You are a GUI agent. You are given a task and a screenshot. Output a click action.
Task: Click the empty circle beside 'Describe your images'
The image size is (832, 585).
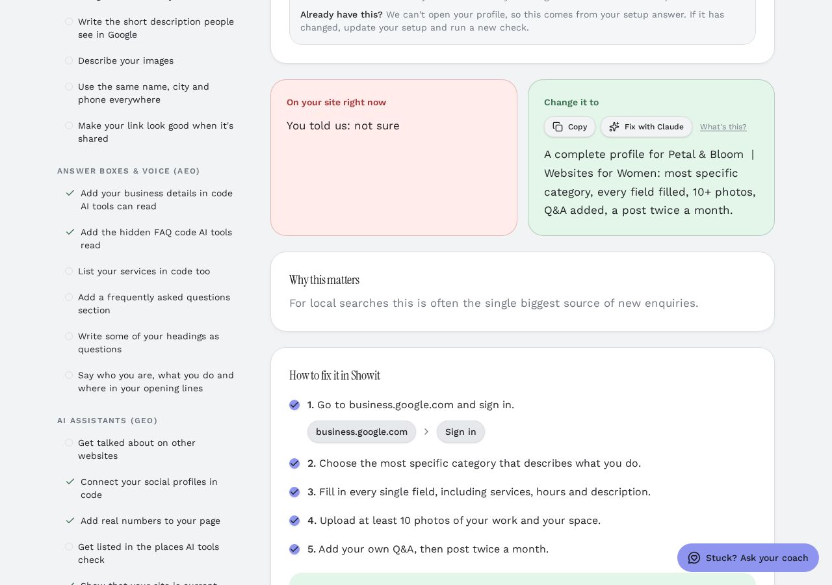point(69,60)
